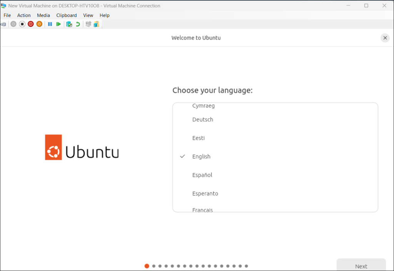Minimize the Virtual Machine Connection window
Screen dimensions: 394x271
(x=348, y=5)
